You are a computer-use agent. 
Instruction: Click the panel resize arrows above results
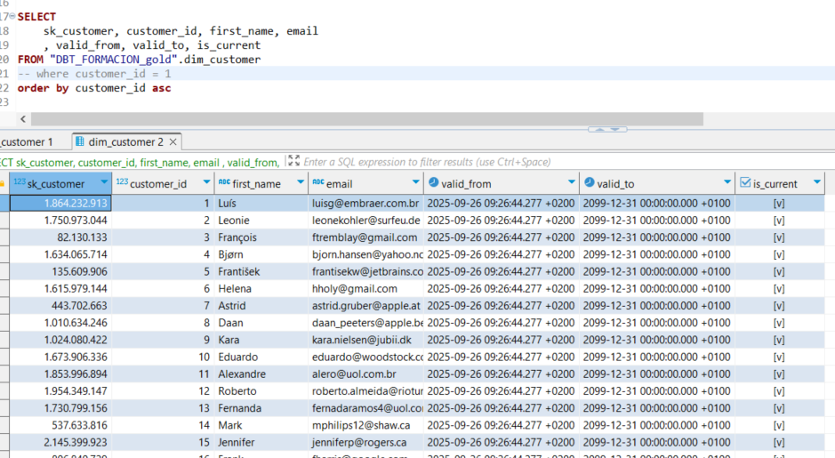[x=608, y=129]
